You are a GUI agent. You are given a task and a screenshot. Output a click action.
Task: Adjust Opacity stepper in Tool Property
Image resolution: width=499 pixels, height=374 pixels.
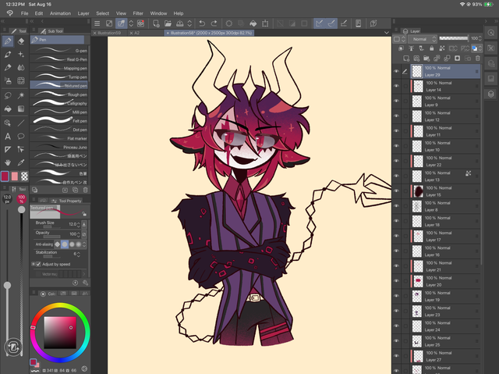pyautogui.click(x=78, y=234)
